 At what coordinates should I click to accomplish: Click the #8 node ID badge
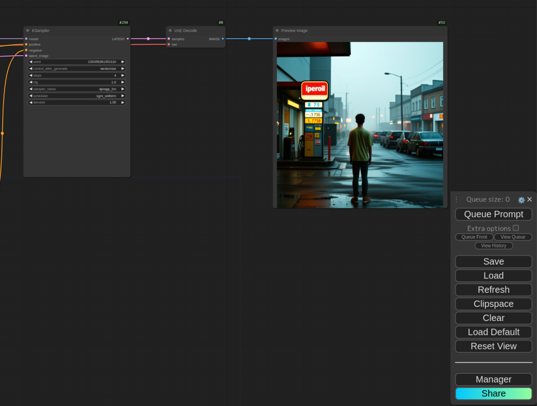pos(221,22)
